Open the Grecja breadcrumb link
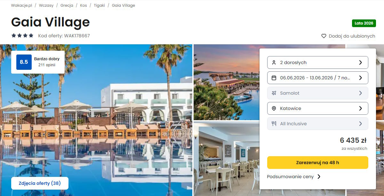 tap(67, 5)
